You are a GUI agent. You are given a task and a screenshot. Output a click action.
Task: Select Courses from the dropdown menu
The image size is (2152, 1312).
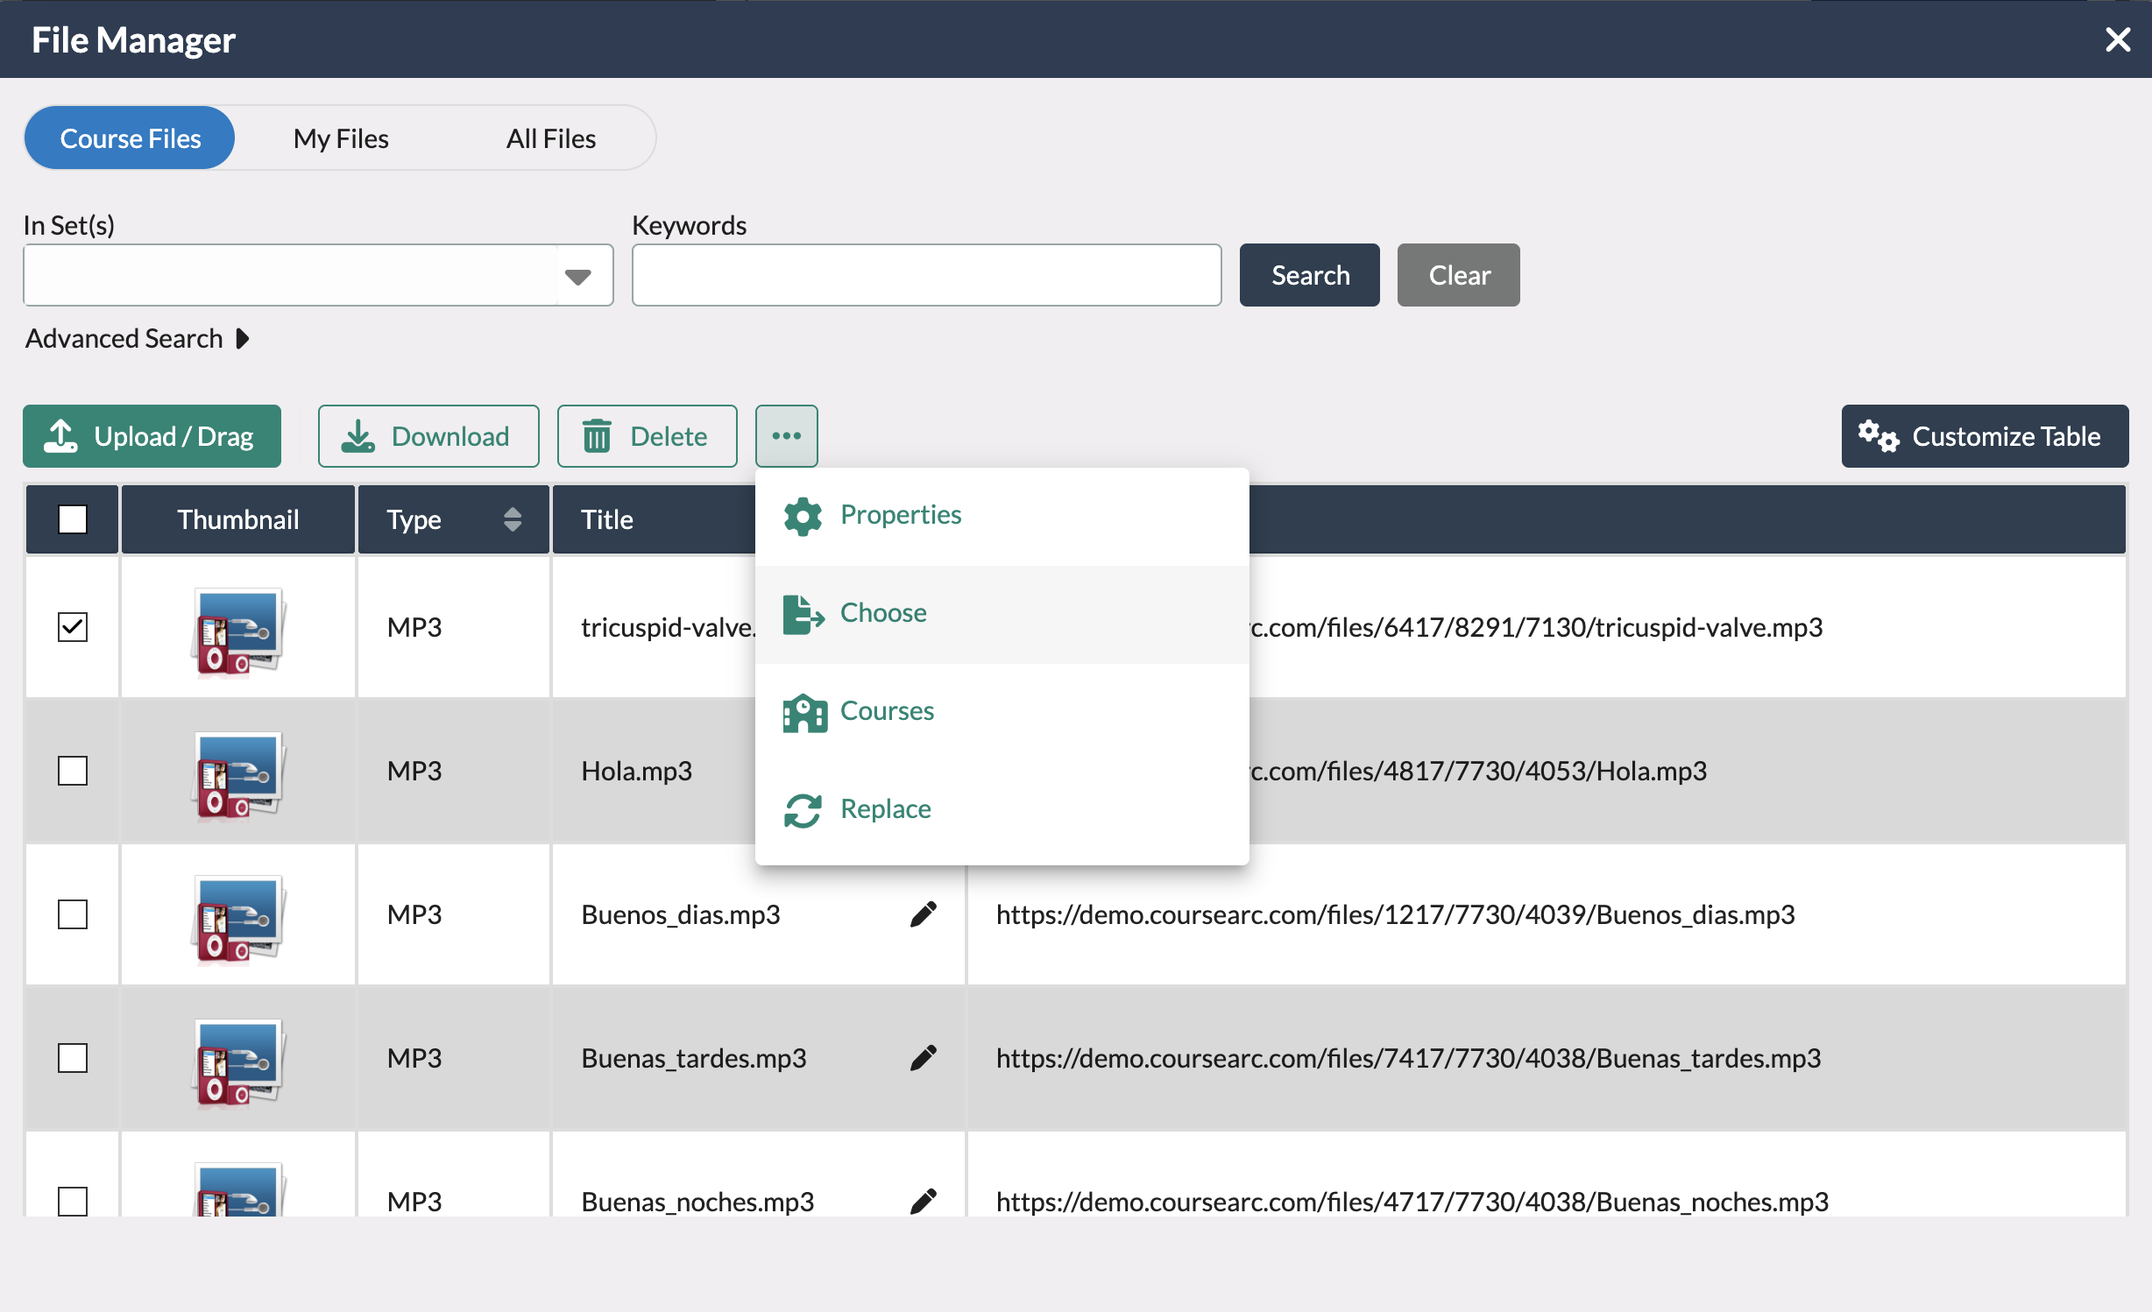1002,712
